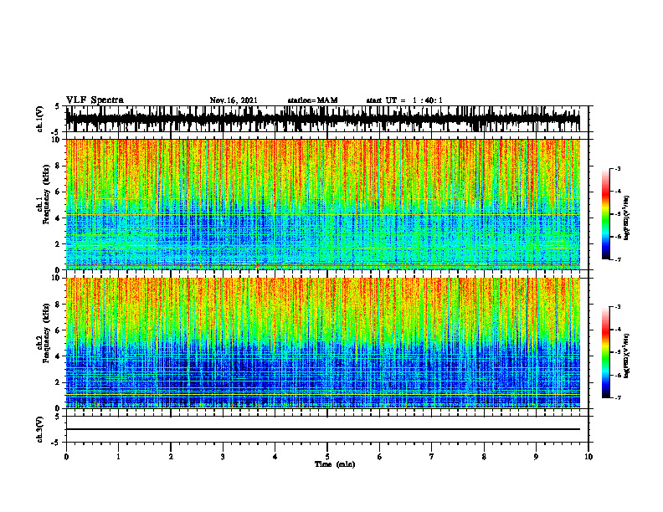Click time axis tick label "9"
The image size is (663, 512).
536,457
